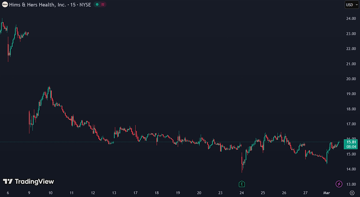Click the pink approximate-data indicator icon
This screenshot has width=360, height=197.
click(103, 4)
